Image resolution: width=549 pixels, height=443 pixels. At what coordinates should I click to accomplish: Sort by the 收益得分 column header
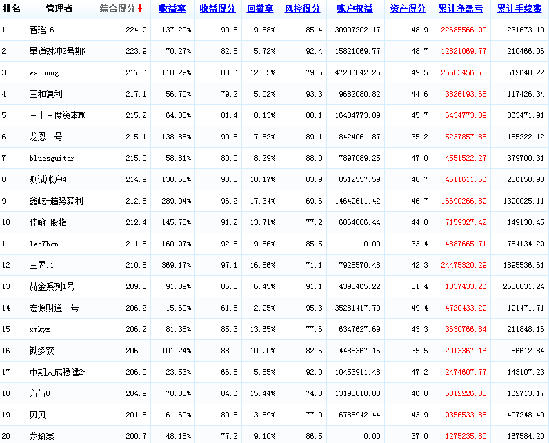point(217,9)
